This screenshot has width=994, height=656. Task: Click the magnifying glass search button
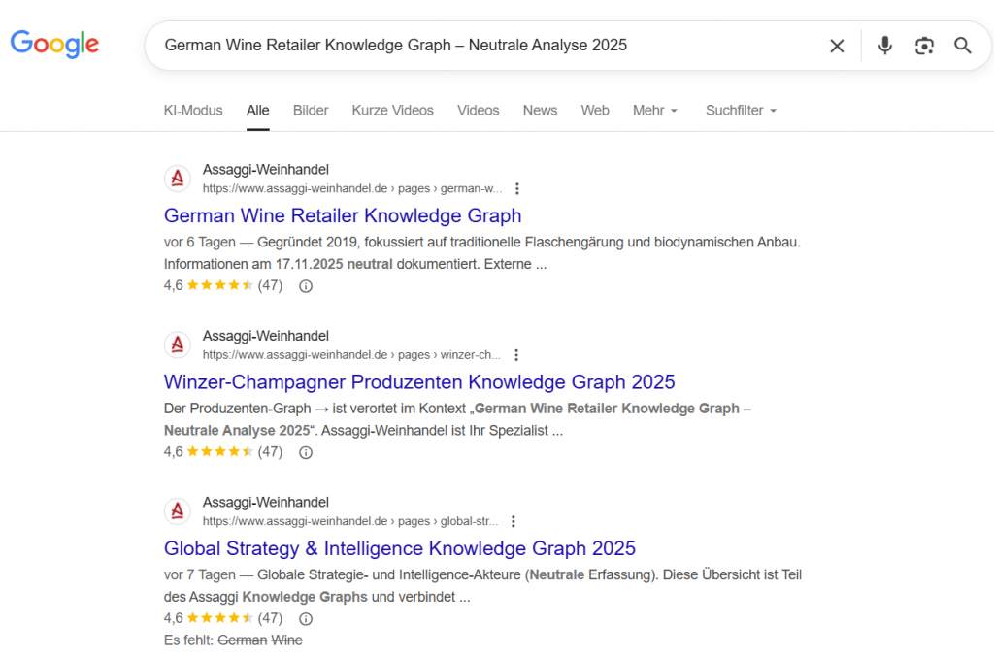click(962, 46)
